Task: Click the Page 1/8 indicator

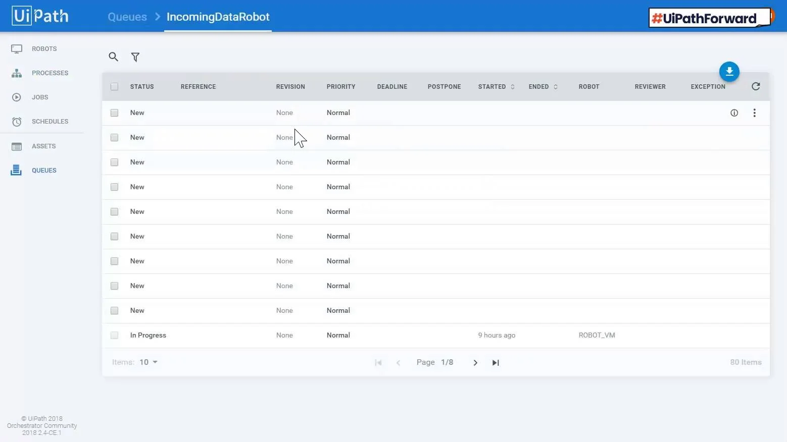Action: pyautogui.click(x=435, y=362)
